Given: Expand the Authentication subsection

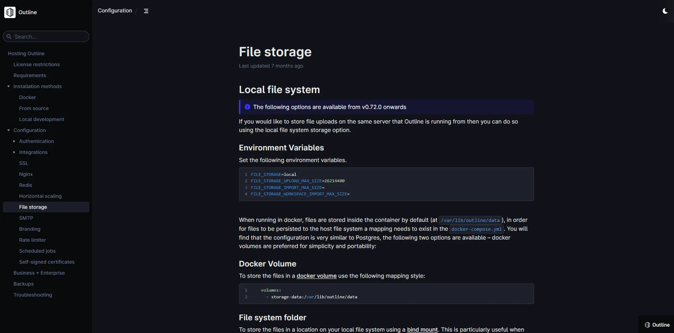Looking at the screenshot, I should (x=14, y=141).
